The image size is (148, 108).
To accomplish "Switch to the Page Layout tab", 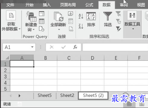I will coord(68,5).
